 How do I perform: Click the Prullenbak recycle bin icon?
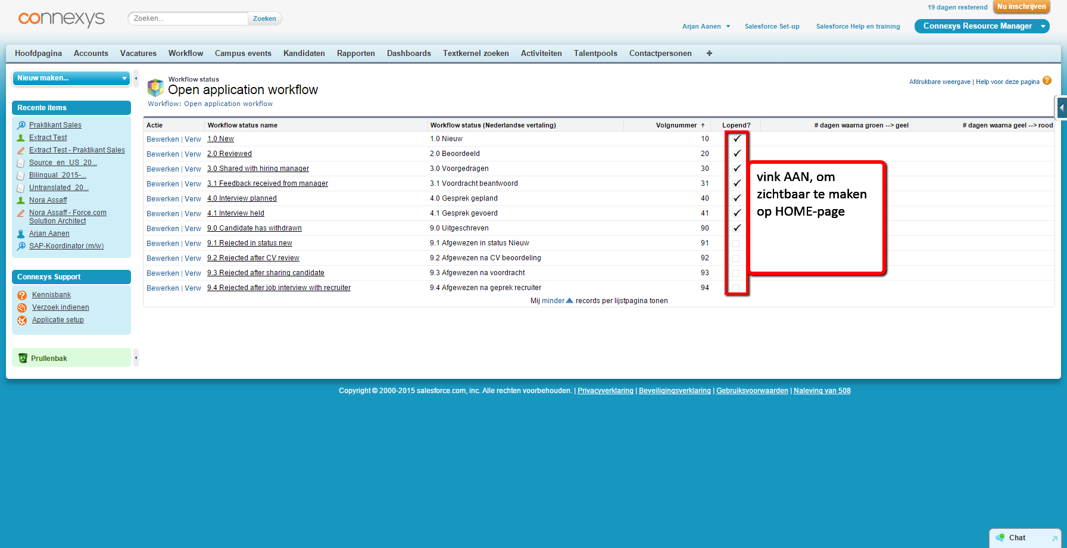coord(23,358)
